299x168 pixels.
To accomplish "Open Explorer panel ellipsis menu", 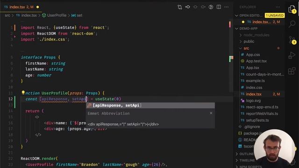I will coord(278,7).
